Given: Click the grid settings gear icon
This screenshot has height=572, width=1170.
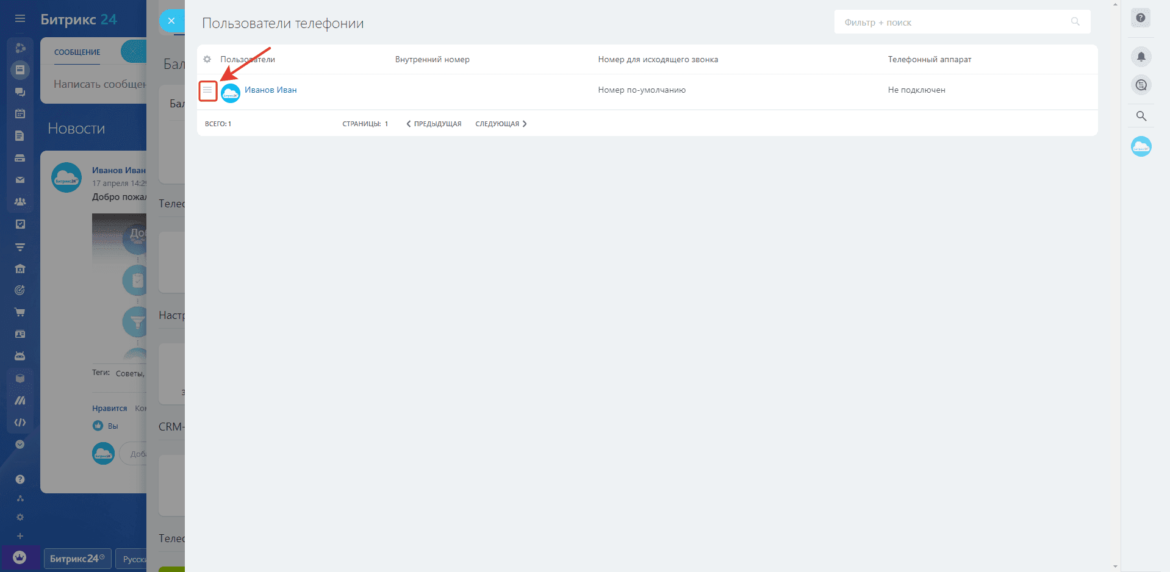Looking at the screenshot, I should 207,59.
